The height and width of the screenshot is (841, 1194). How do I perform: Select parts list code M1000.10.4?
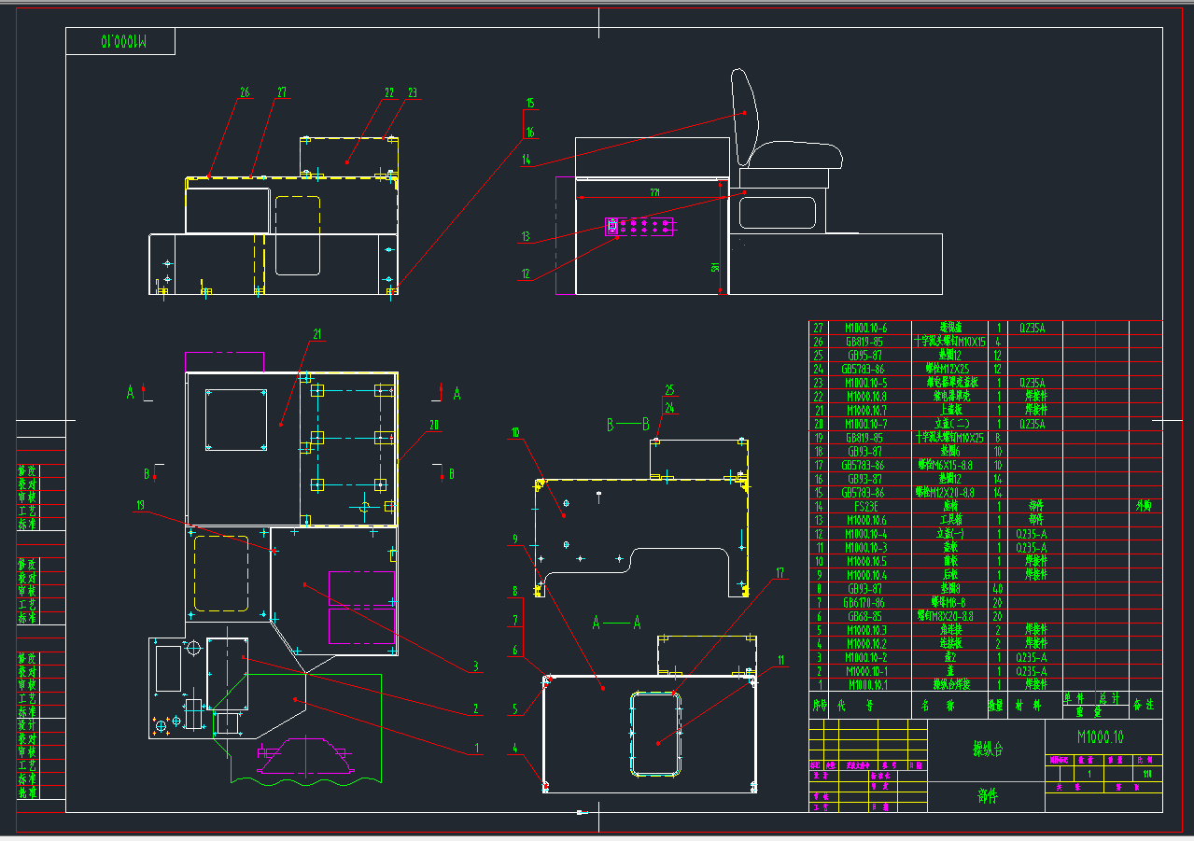click(866, 575)
